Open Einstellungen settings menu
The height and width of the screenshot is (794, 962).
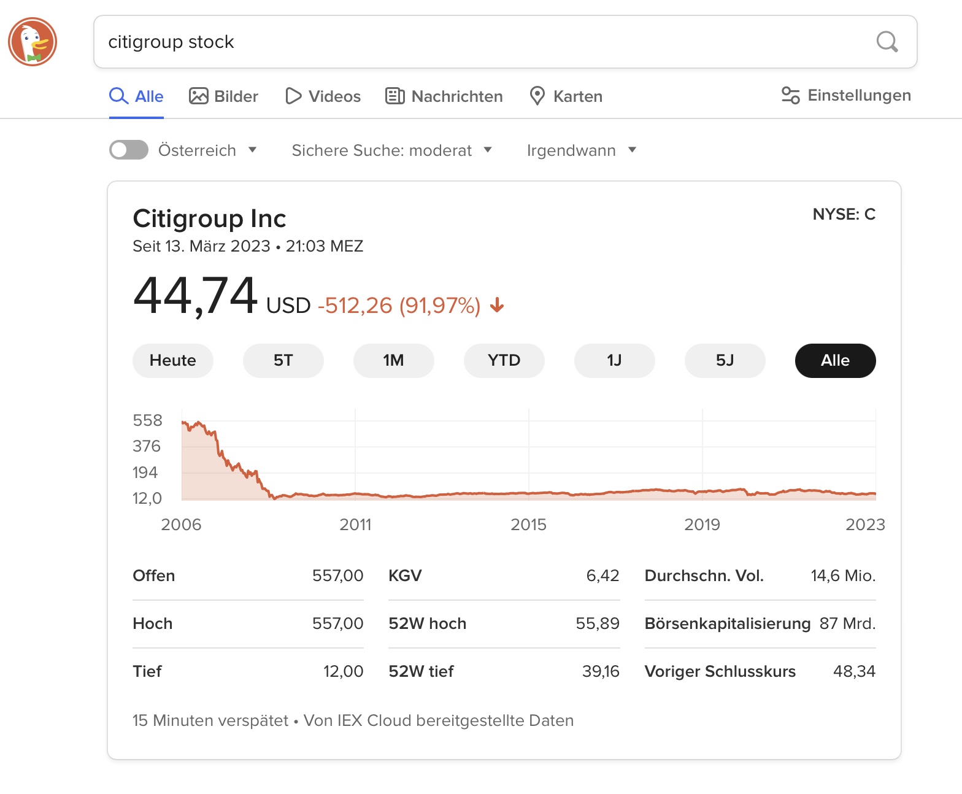(846, 95)
